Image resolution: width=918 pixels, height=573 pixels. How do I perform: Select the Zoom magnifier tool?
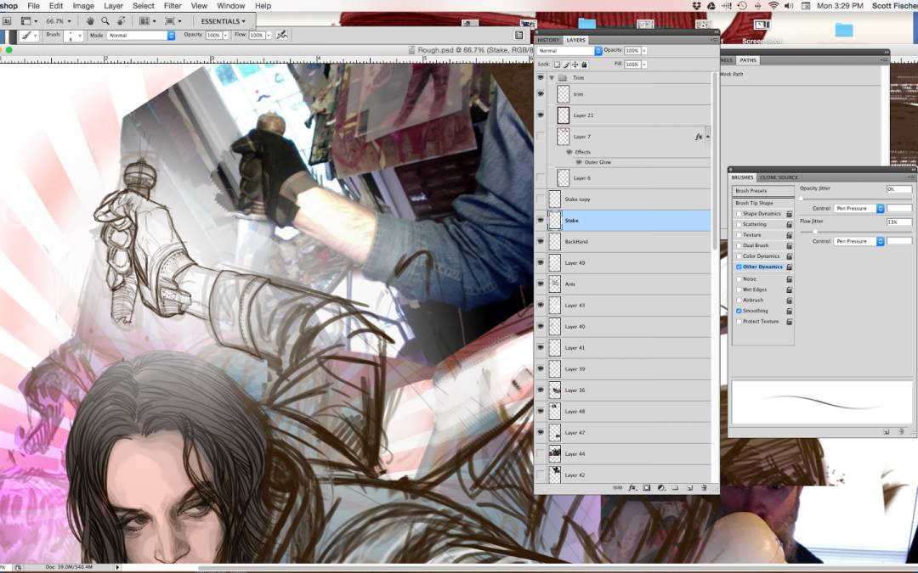(x=105, y=20)
